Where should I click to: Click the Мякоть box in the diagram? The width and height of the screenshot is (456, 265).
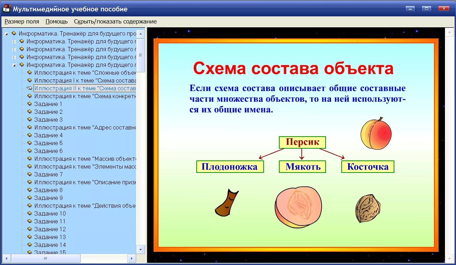tap(303, 166)
